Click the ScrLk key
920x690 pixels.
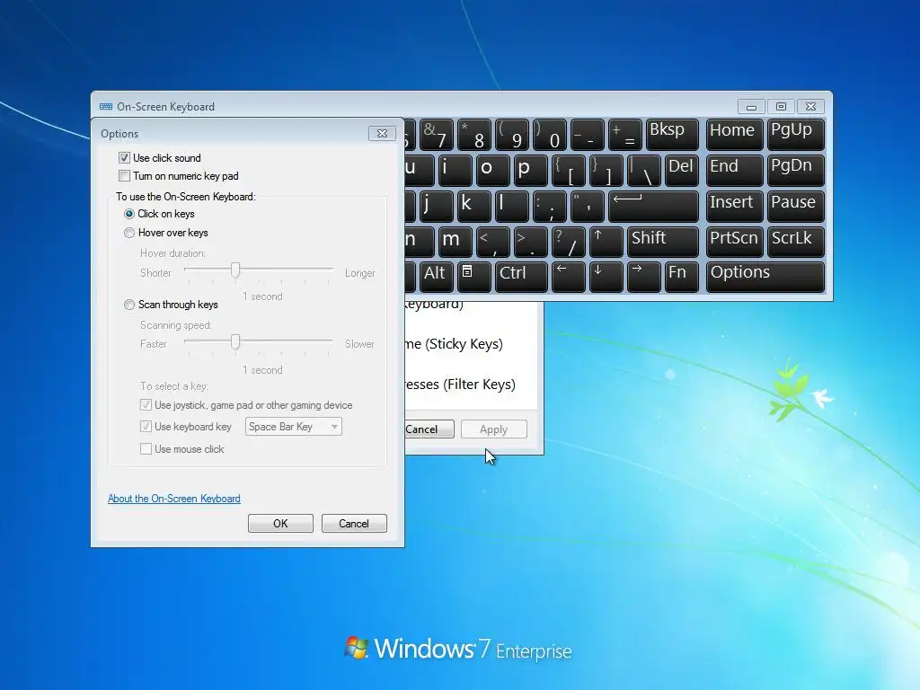[x=796, y=242]
